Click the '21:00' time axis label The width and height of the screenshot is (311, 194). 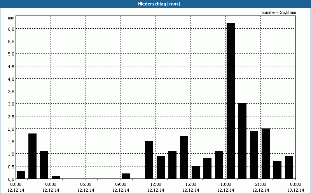point(260,185)
